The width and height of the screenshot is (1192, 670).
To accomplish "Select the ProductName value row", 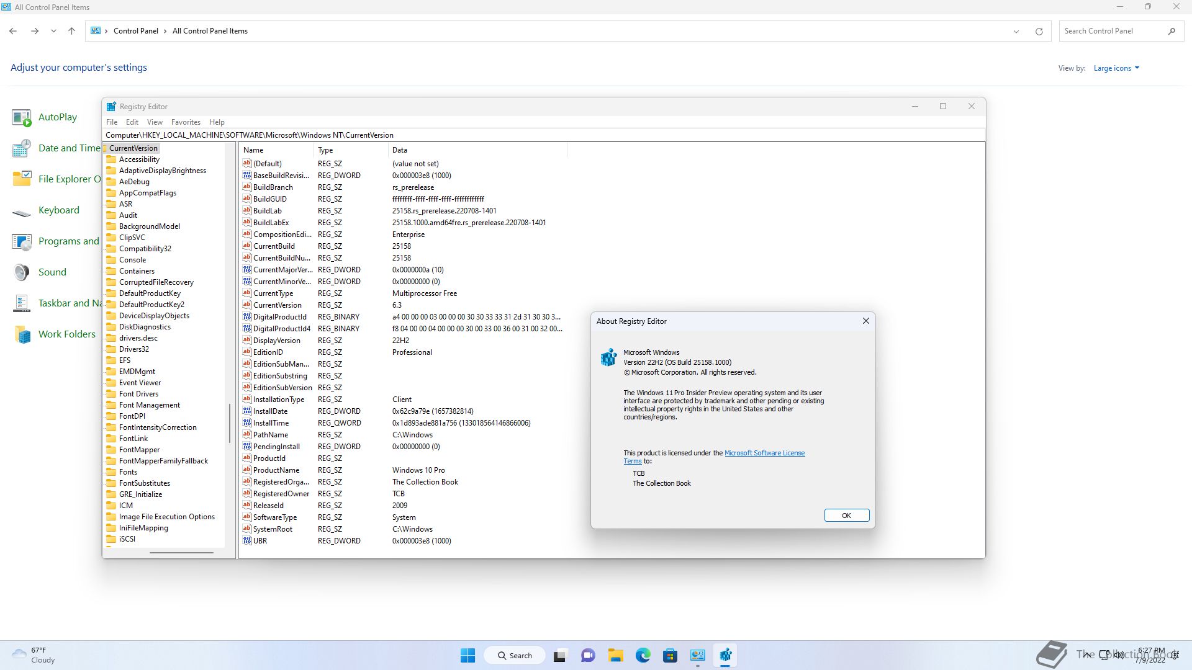I will click(402, 470).
